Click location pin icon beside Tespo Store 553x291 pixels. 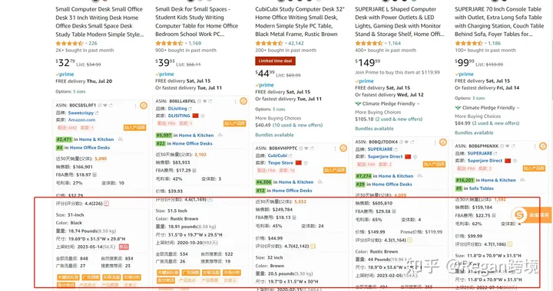point(306,162)
